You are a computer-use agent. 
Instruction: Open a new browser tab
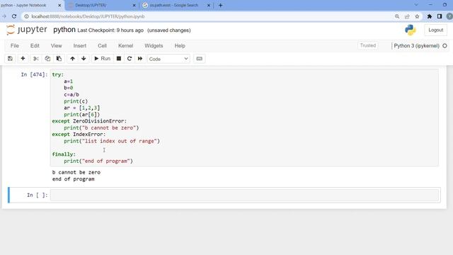pos(220,5)
